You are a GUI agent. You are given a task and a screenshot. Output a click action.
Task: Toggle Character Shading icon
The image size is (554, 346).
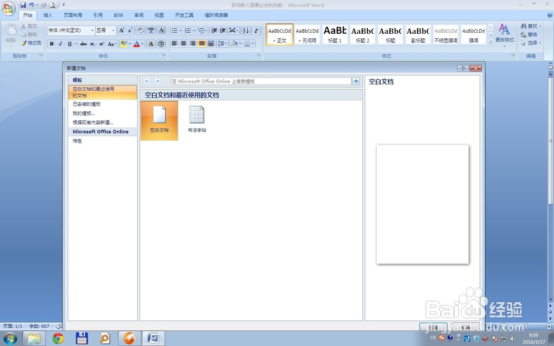pos(151,44)
